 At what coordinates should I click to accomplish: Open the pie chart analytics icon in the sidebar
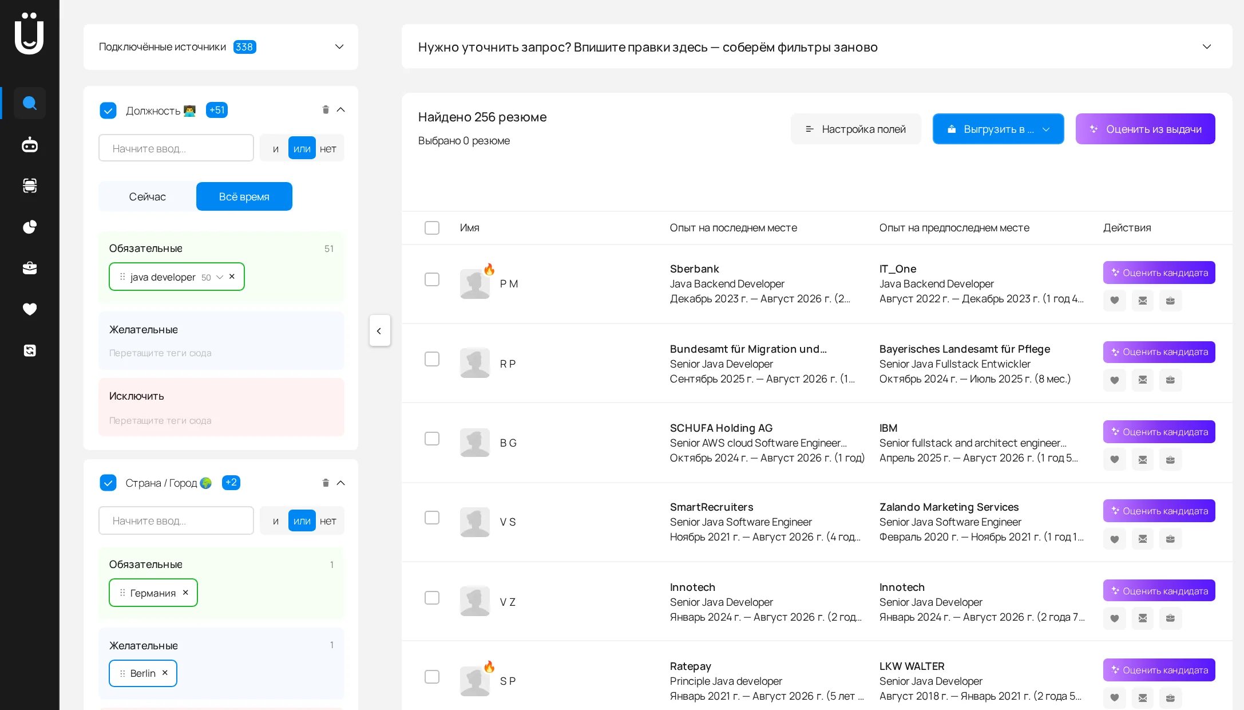point(30,227)
